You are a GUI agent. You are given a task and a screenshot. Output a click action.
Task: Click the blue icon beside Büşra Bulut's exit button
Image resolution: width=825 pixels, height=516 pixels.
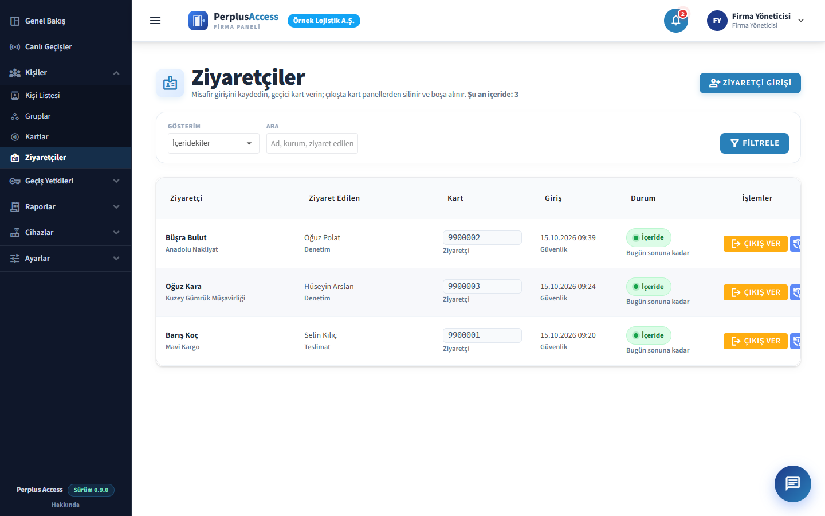[x=795, y=244]
